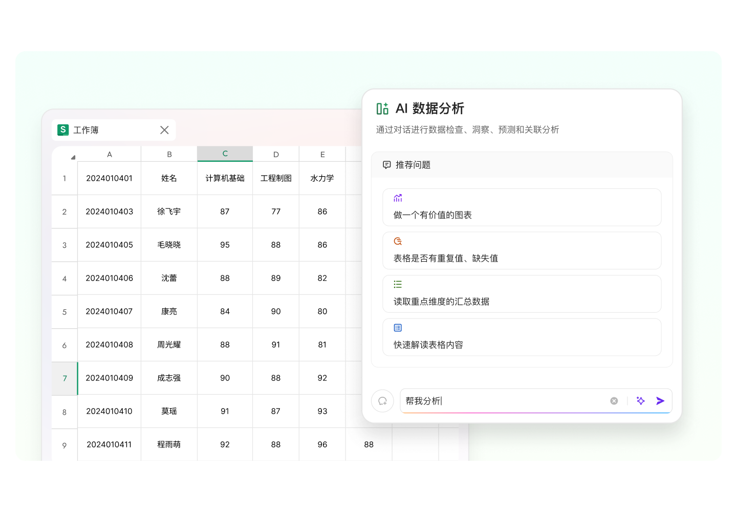Click the 推荐问题 speech bubble icon

pyautogui.click(x=387, y=165)
